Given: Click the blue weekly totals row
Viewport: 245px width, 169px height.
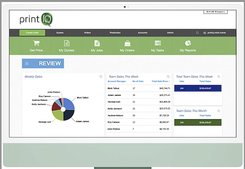Looking at the screenshot, I should point(198,88).
